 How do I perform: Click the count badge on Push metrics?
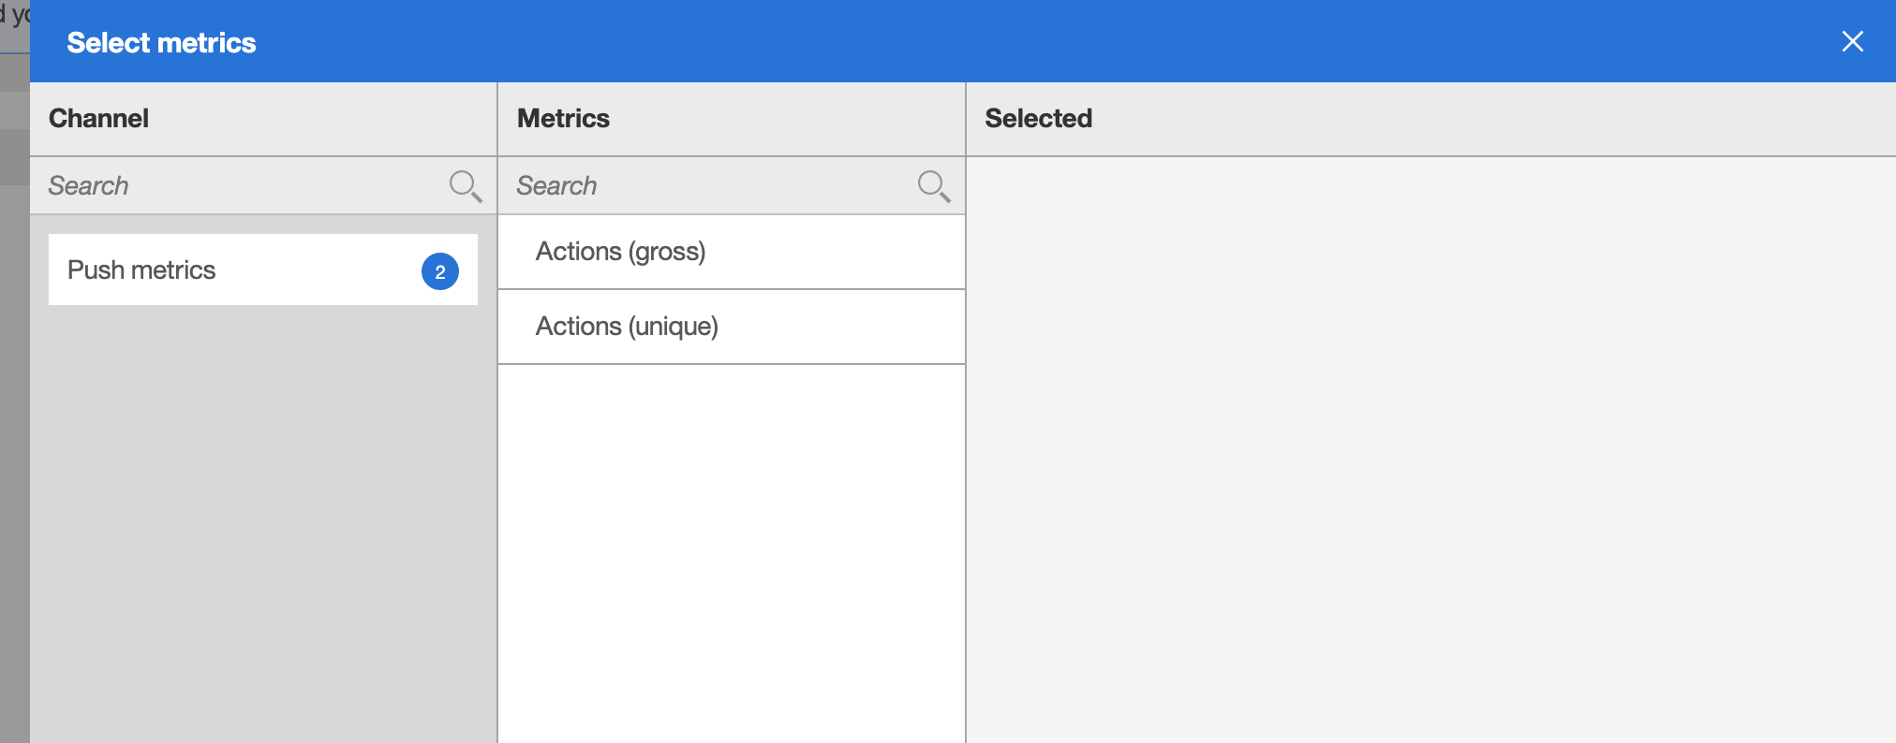point(440,271)
